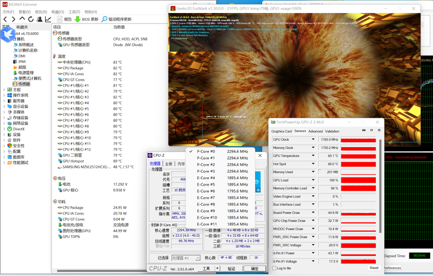Open 驱动程序更新 magnifier tool

coord(104,19)
